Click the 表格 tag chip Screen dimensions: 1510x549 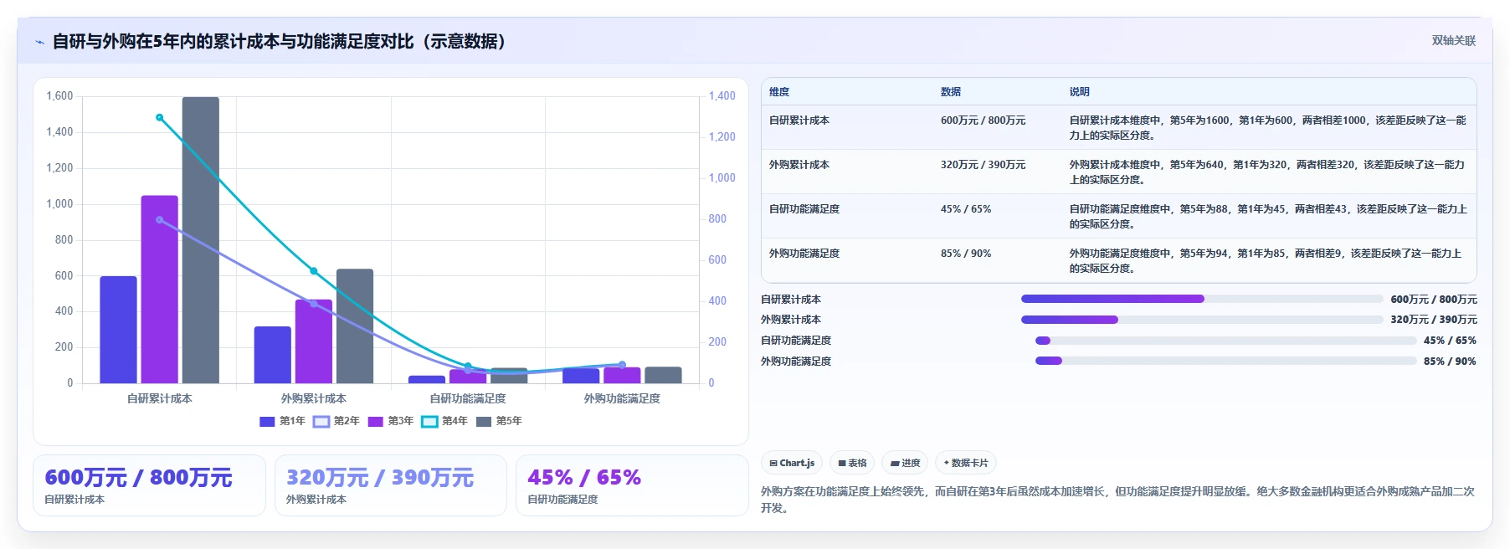[x=852, y=463]
